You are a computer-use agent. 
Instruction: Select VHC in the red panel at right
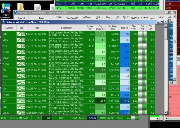(x=168, y=8)
